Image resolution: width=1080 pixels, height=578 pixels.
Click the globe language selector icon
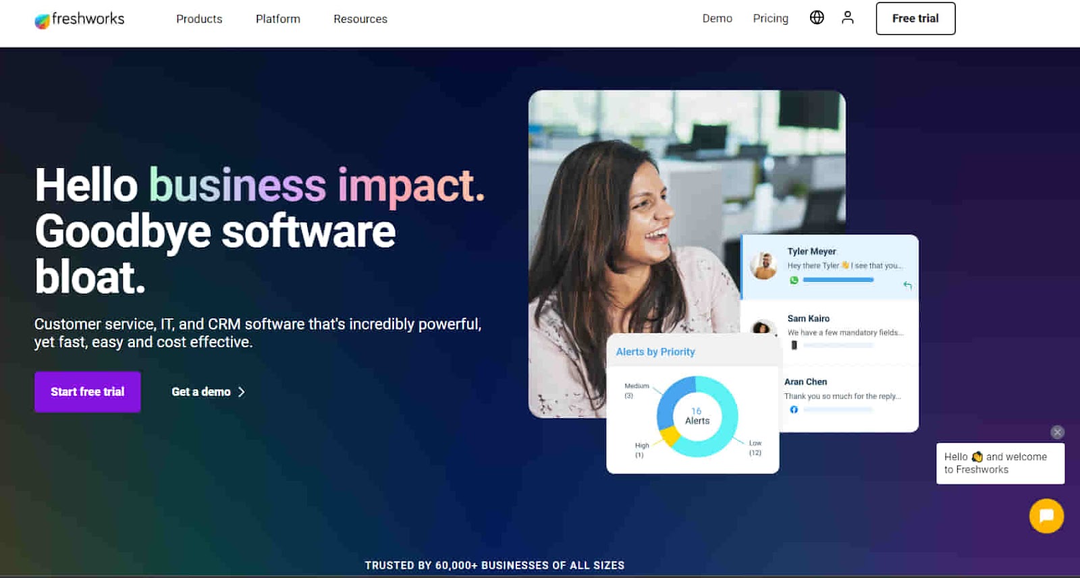[817, 18]
